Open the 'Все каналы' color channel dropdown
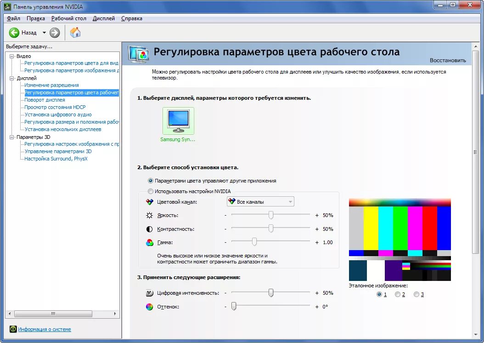Screen dimensions: 484x343 click(x=260, y=201)
